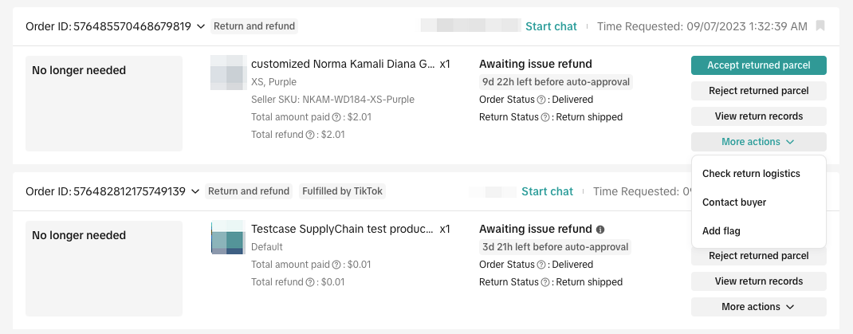The width and height of the screenshot is (853, 334).
Task: Open More actions for the second order
Action: (758, 307)
